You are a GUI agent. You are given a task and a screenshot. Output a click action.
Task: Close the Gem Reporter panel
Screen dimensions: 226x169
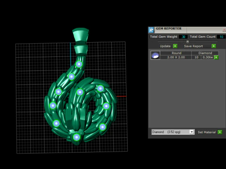pos(224,30)
